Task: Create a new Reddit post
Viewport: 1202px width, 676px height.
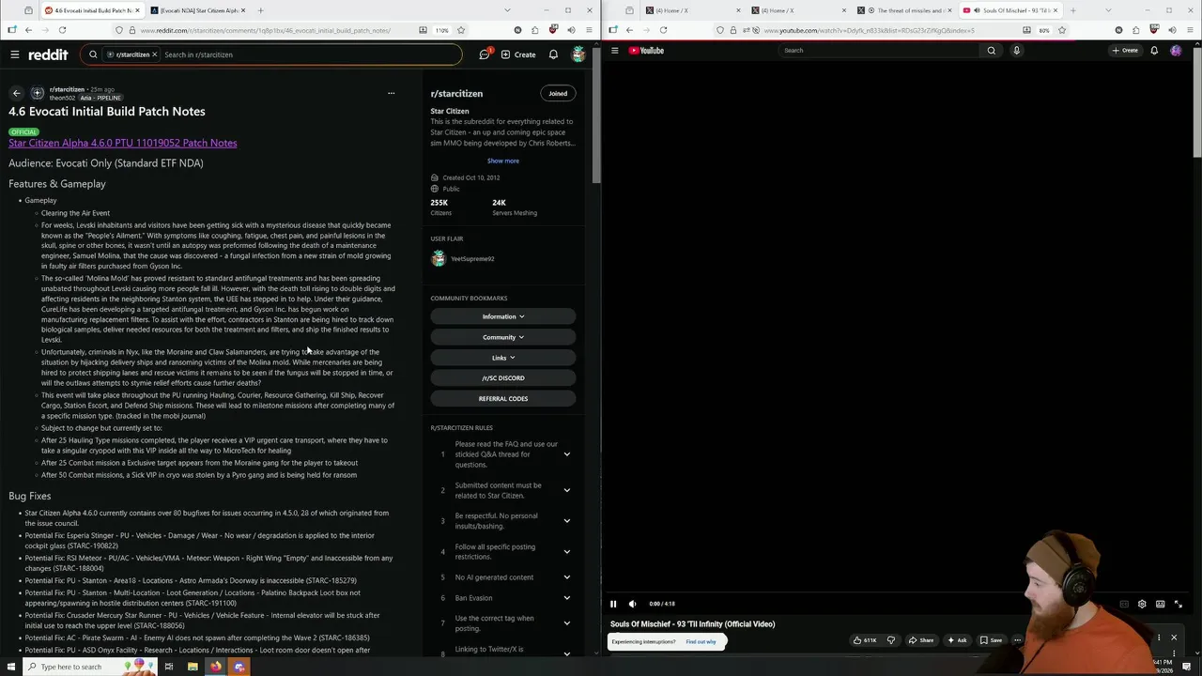Action: click(x=518, y=54)
